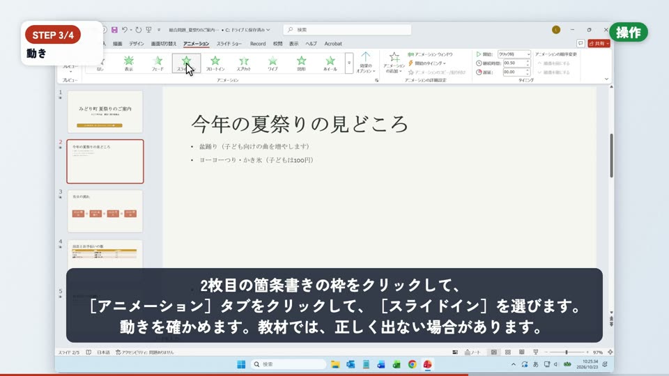The height and width of the screenshot is (376, 669).
Task: Open 効果のオプション effect options
Action: click(366, 63)
